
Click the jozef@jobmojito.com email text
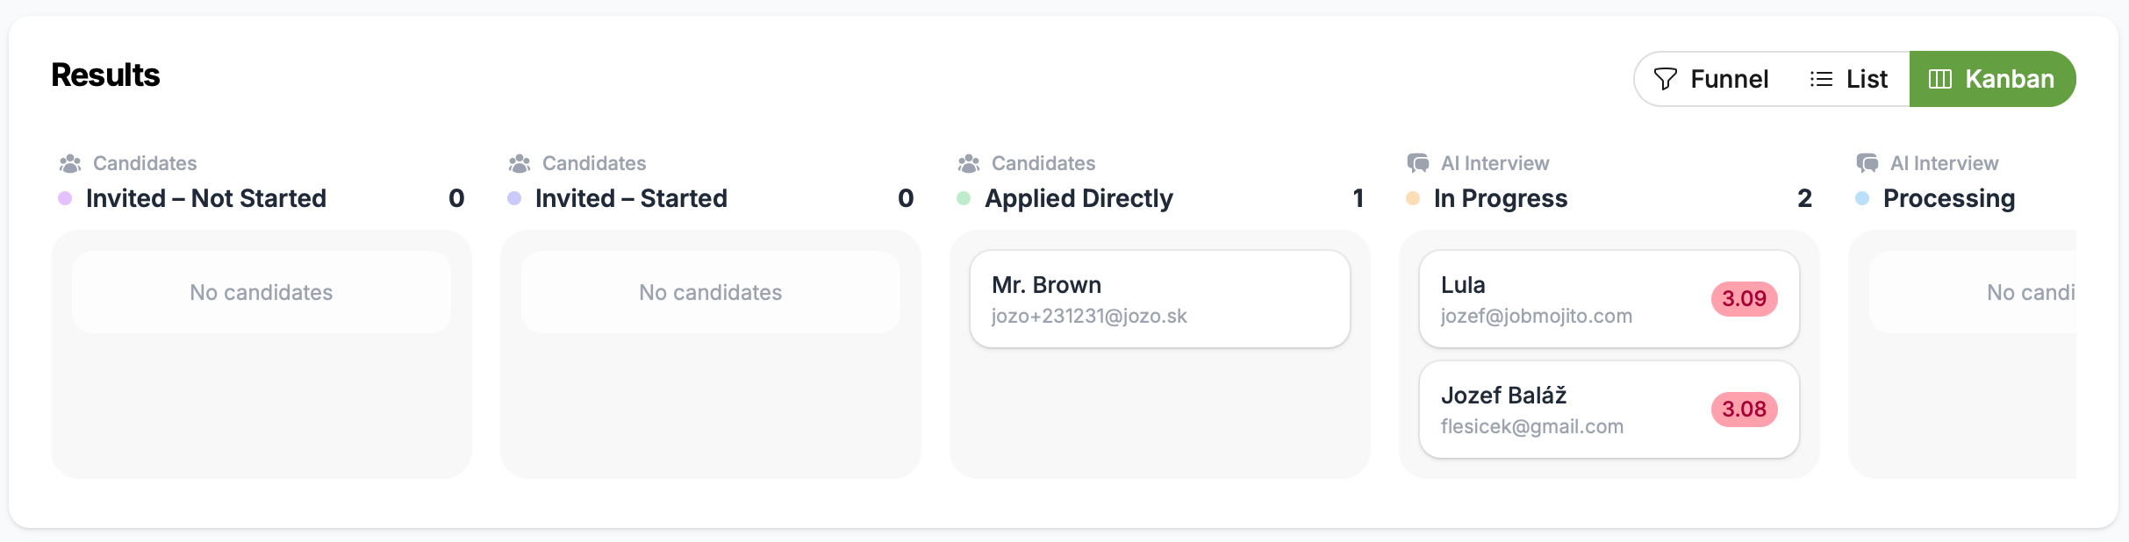pyautogui.click(x=1537, y=316)
